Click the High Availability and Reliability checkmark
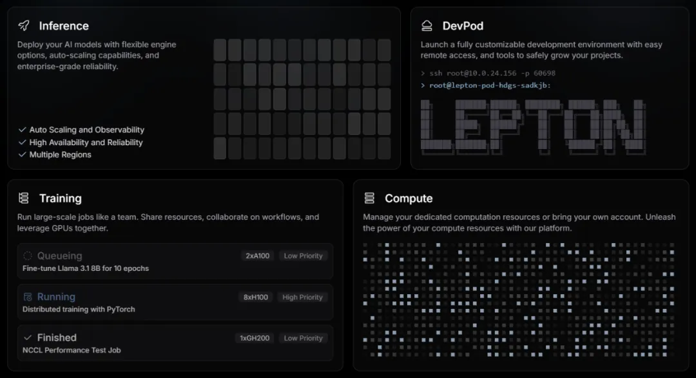 pyautogui.click(x=23, y=143)
